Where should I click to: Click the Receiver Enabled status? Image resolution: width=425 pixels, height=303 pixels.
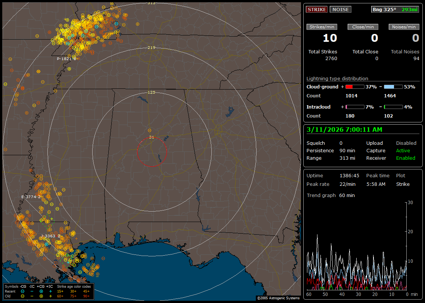coord(405,158)
